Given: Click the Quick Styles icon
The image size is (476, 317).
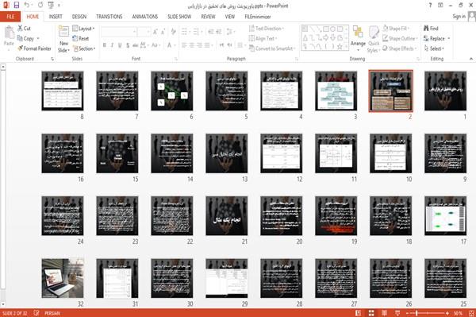Looking at the screenshot, I should pyautogui.click(x=374, y=33).
